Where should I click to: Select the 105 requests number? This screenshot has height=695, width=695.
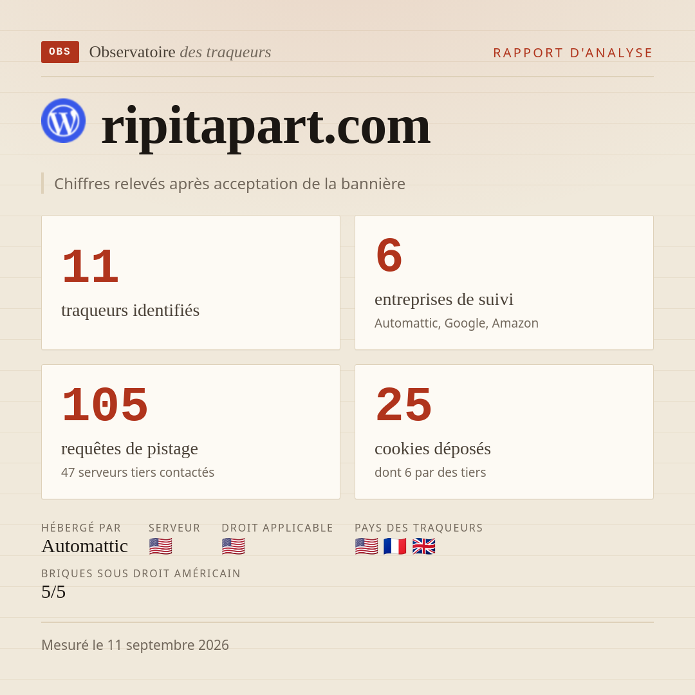[105, 405]
